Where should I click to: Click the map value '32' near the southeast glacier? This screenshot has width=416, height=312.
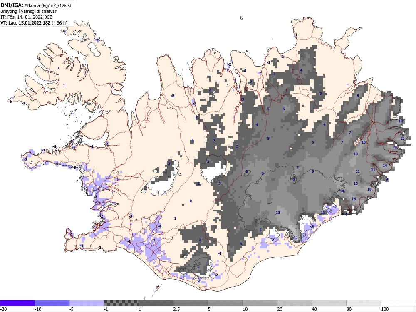(x=295, y=238)
